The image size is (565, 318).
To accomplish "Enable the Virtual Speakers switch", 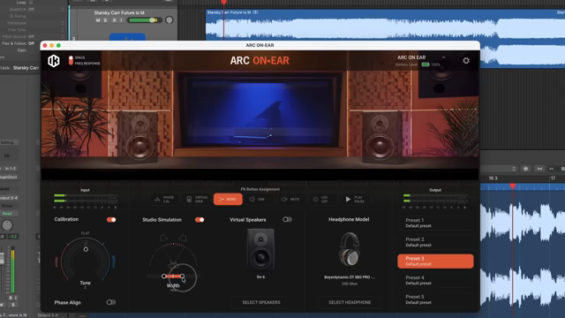I will tap(287, 219).
